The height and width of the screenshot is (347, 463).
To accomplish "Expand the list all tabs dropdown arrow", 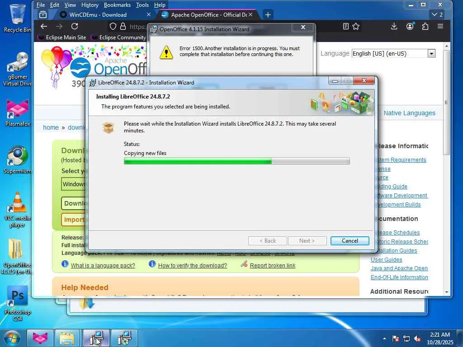I will point(437,14).
